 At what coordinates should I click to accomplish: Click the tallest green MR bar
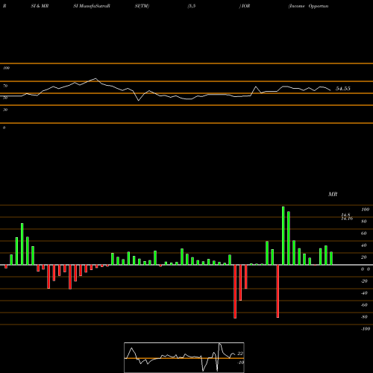click(283, 236)
